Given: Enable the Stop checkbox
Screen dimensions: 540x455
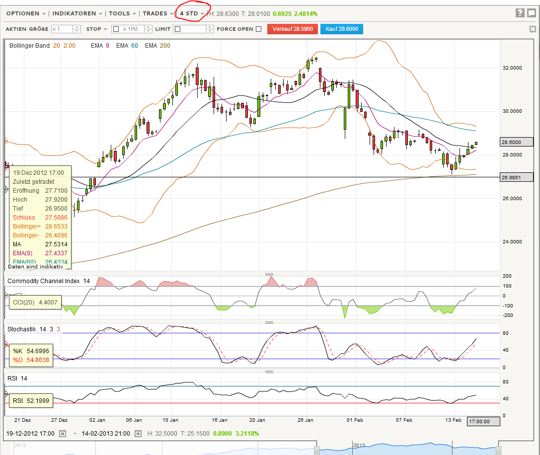Looking at the screenshot, I should [116, 29].
